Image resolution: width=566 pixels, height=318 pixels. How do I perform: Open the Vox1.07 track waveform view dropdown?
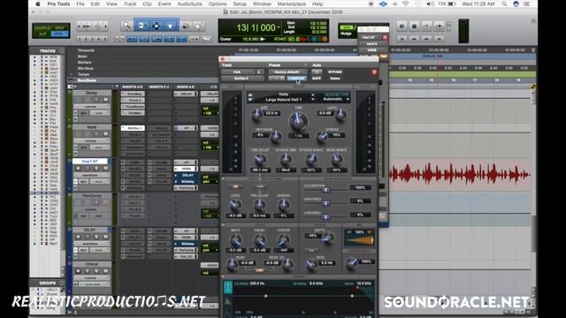[x=91, y=175]
